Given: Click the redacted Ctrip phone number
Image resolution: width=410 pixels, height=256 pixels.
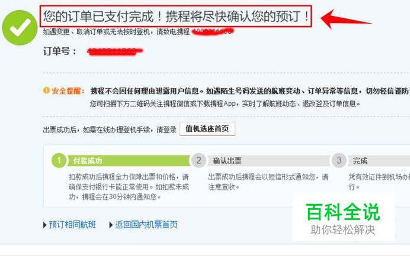Looking at the screenshot, I should tap(213, 31).
